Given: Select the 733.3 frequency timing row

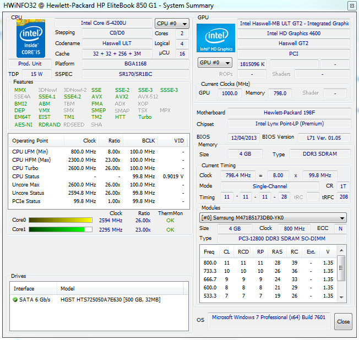Looking at the screenshot, I should (x=268, y=271).
